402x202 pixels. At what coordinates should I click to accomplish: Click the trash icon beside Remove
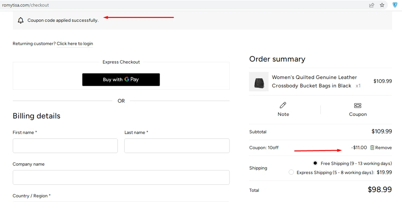pyautogui.click(x=372, y=147)
